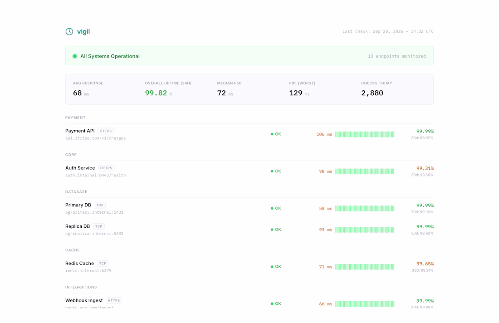Click the Primary DB OK status dot
The image size is (499, 323).
click(272, 208)
